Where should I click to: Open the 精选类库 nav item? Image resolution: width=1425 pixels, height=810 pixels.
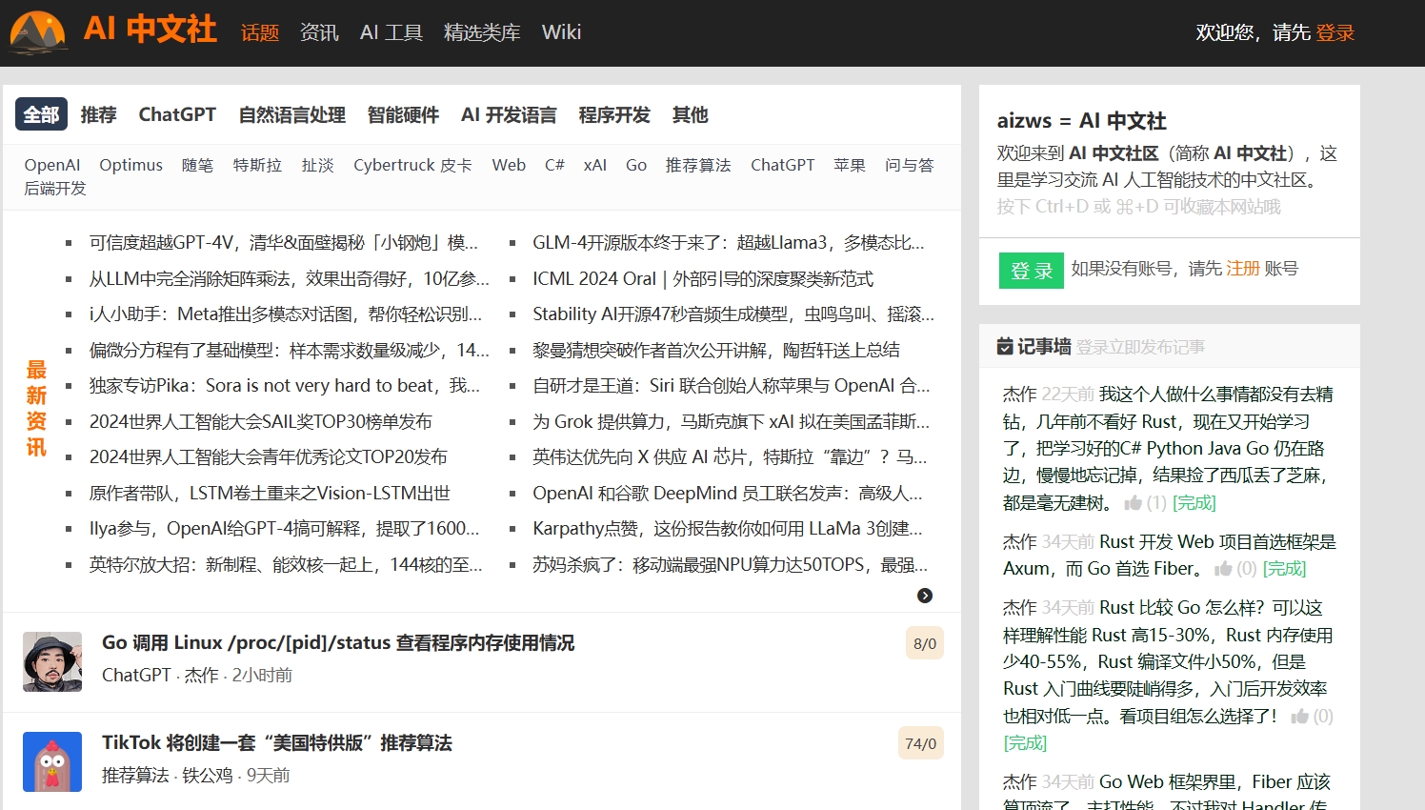[482, 32]
